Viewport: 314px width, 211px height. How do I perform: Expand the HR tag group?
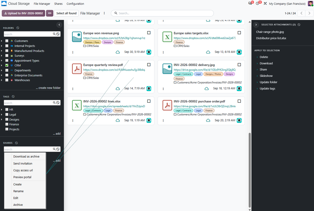(2, 110)
